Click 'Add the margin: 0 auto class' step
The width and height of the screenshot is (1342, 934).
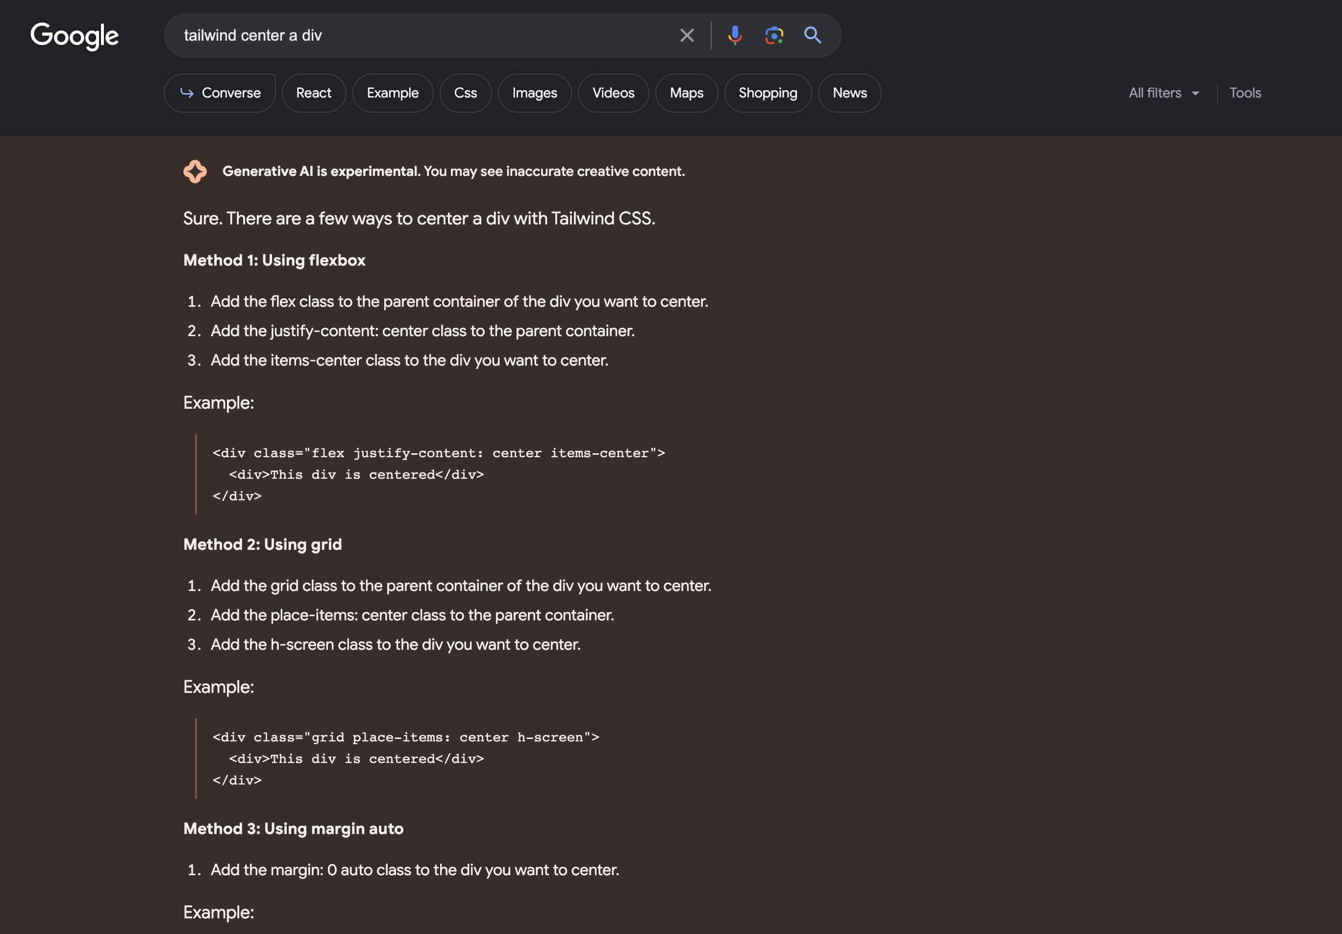pos(414,870)
